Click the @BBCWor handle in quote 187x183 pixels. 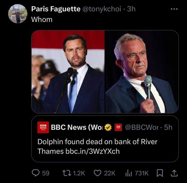[142, 127]
